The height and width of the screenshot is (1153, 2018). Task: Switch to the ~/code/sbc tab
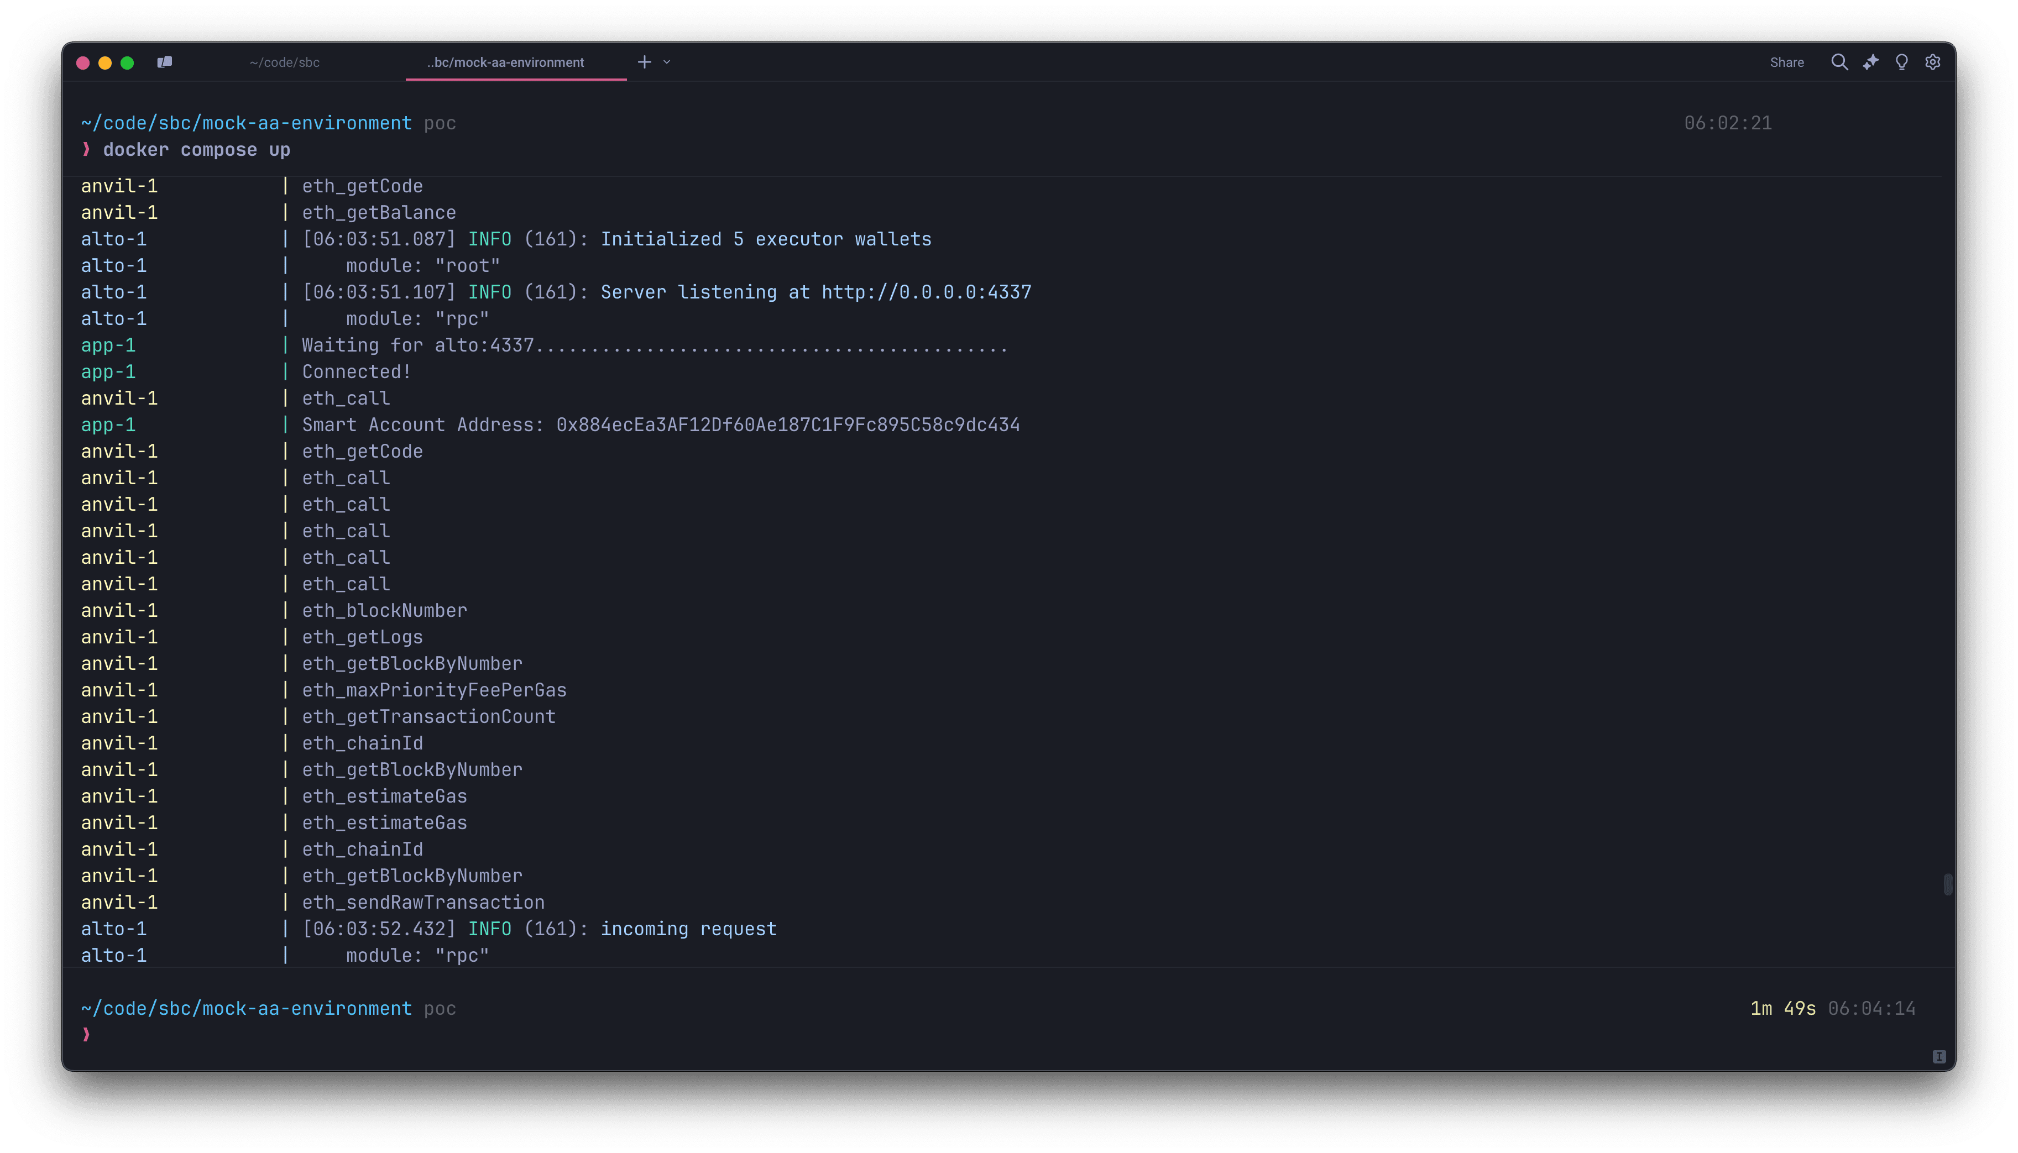click(284, 62)
